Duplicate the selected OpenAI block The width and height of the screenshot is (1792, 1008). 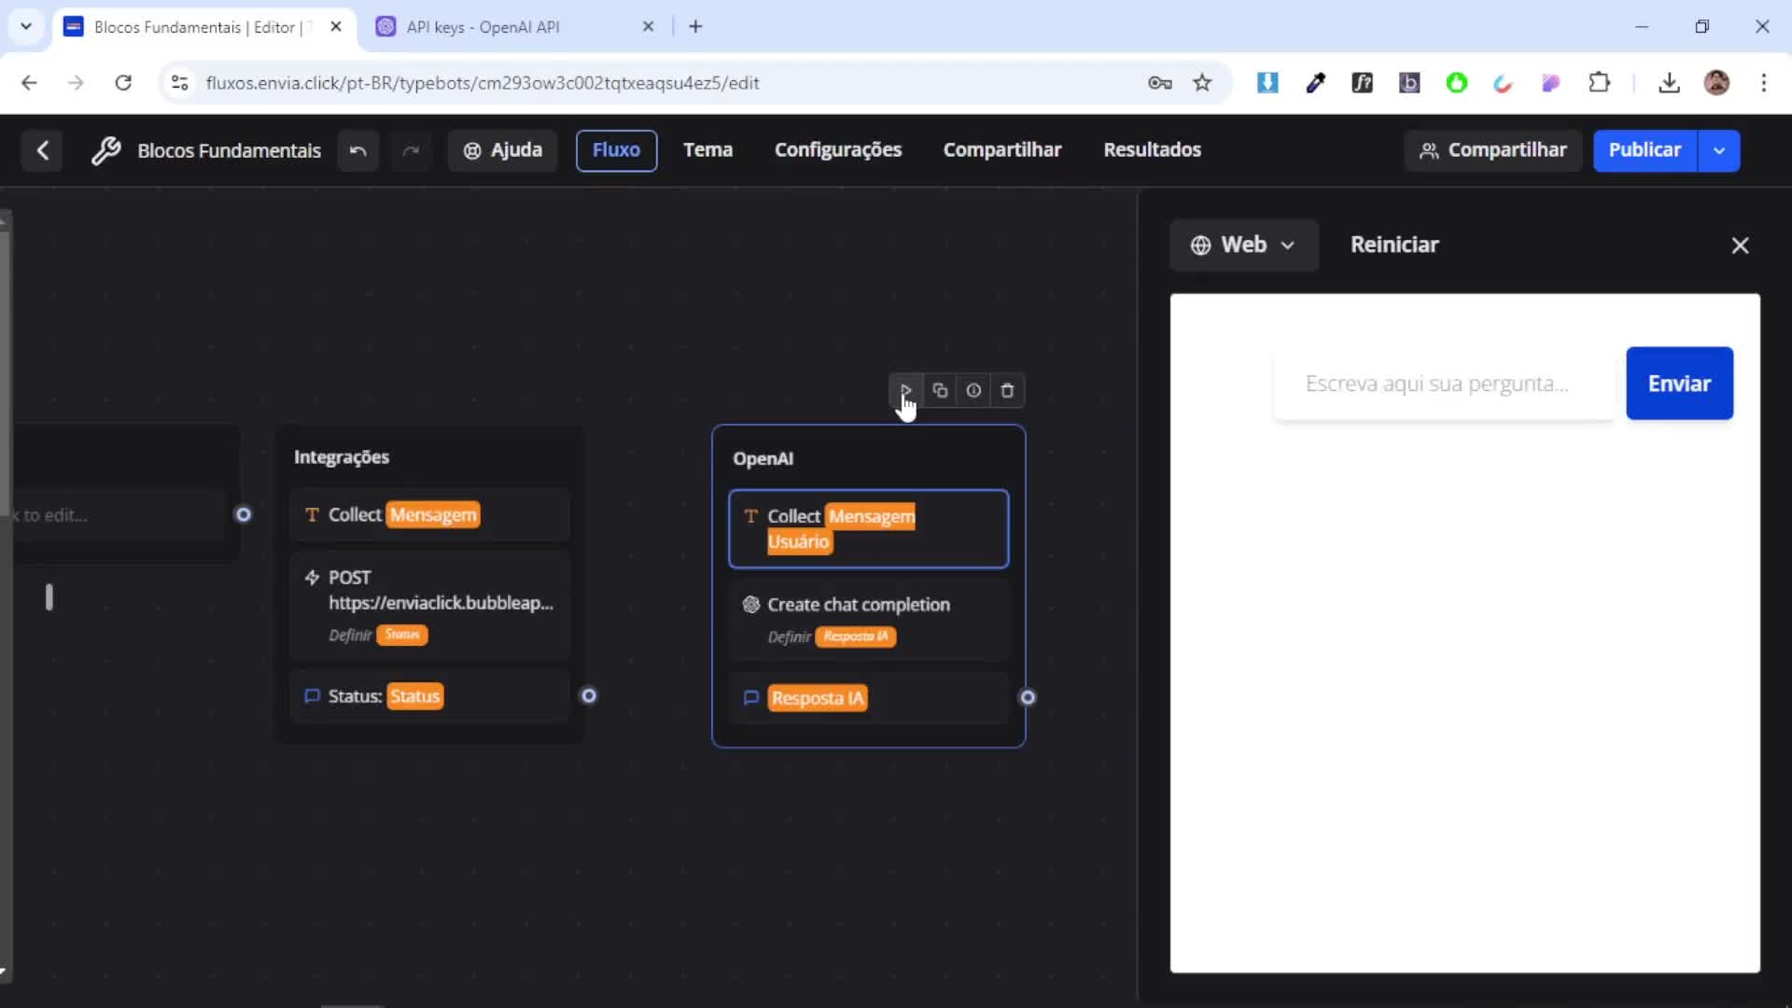[x=940, y=390]
